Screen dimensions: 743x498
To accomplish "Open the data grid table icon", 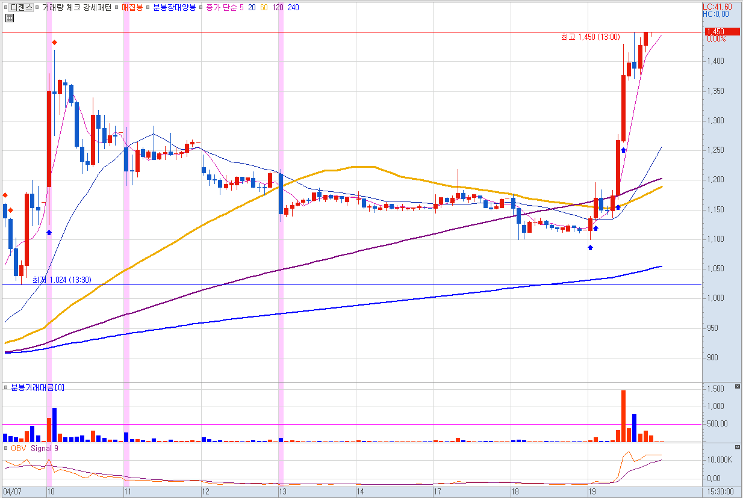I will (x=8, y=19).
